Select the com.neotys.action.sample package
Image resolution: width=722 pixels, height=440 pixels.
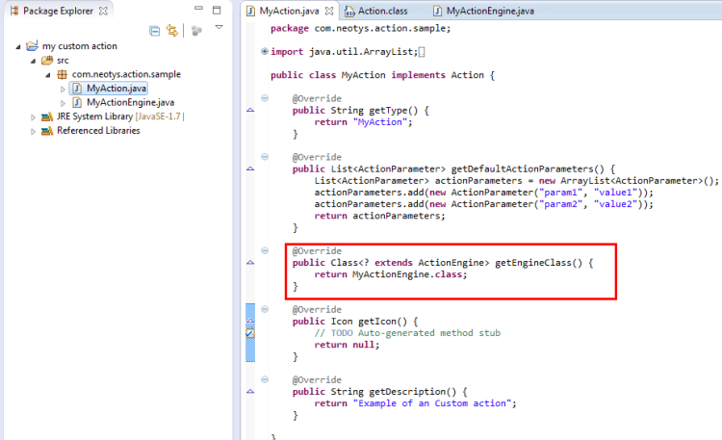125,74
